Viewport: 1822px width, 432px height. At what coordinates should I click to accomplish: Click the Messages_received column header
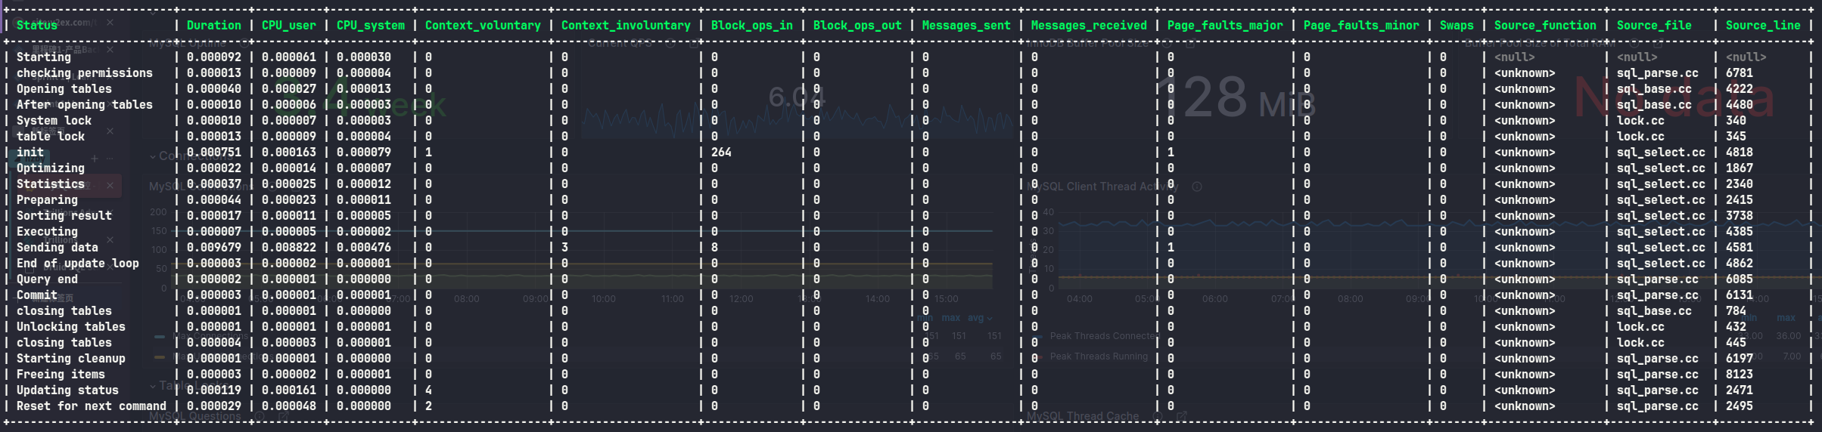pyautogui.click(x=1089, y=25)
